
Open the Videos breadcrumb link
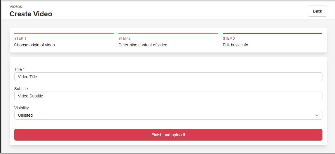[x=16, y=6]
